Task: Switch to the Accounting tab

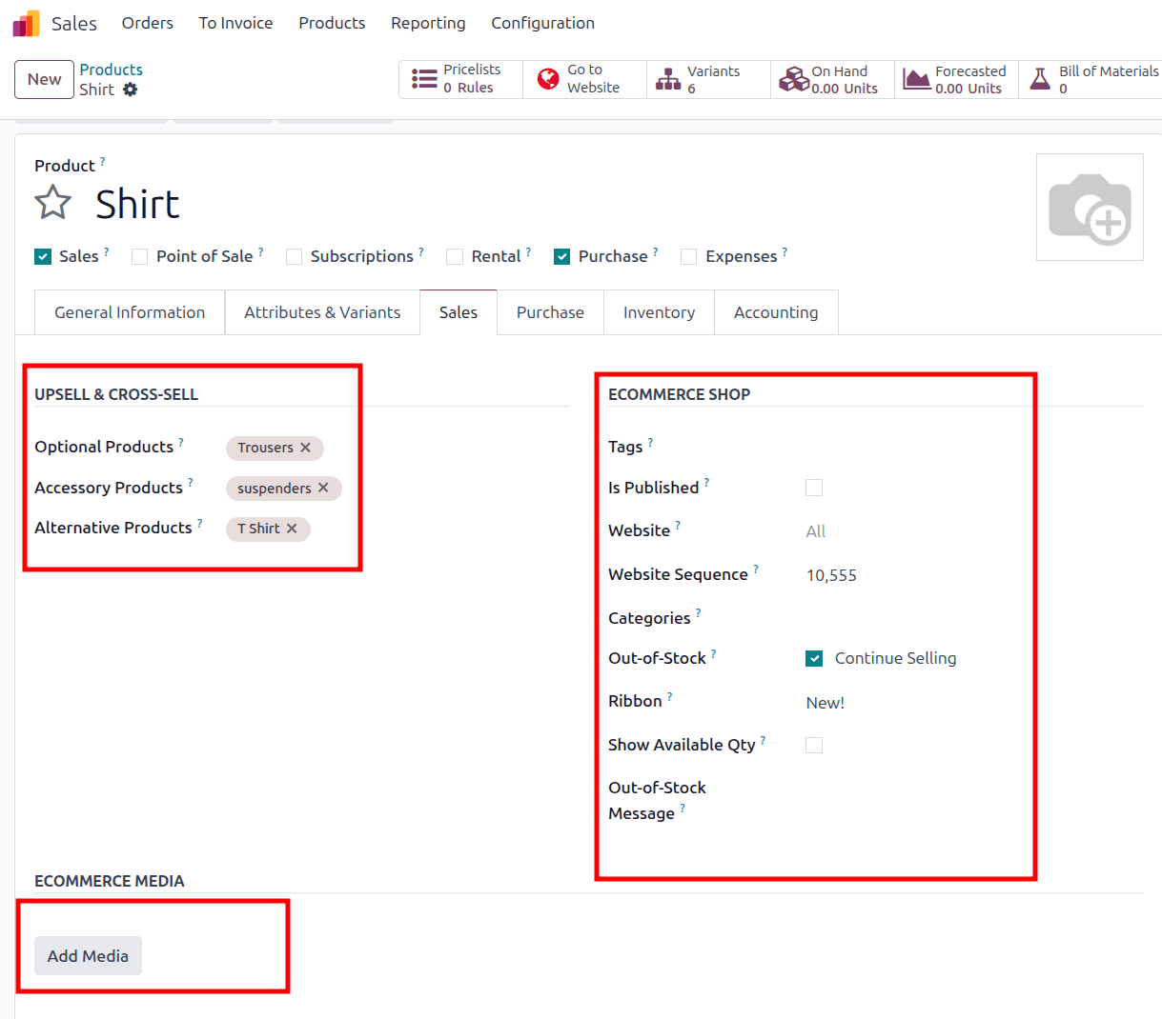Action: click(776, 312)
